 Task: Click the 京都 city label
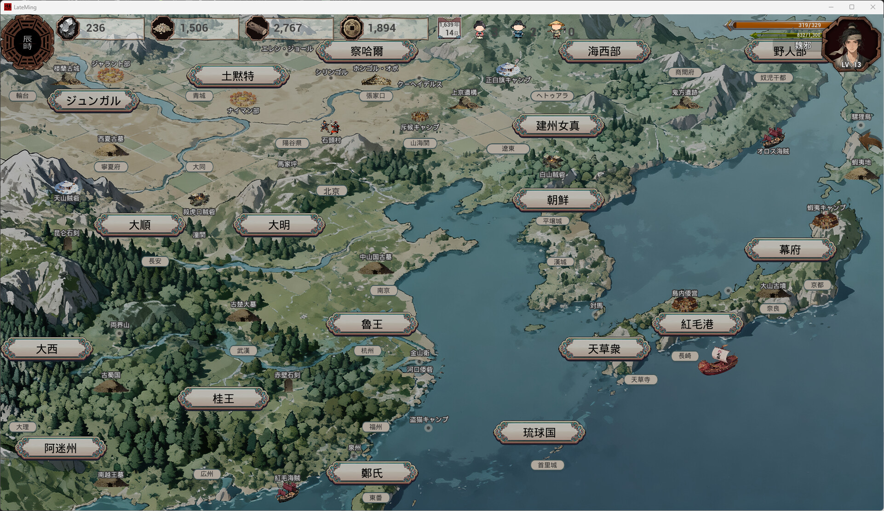(x=817, y=285)
